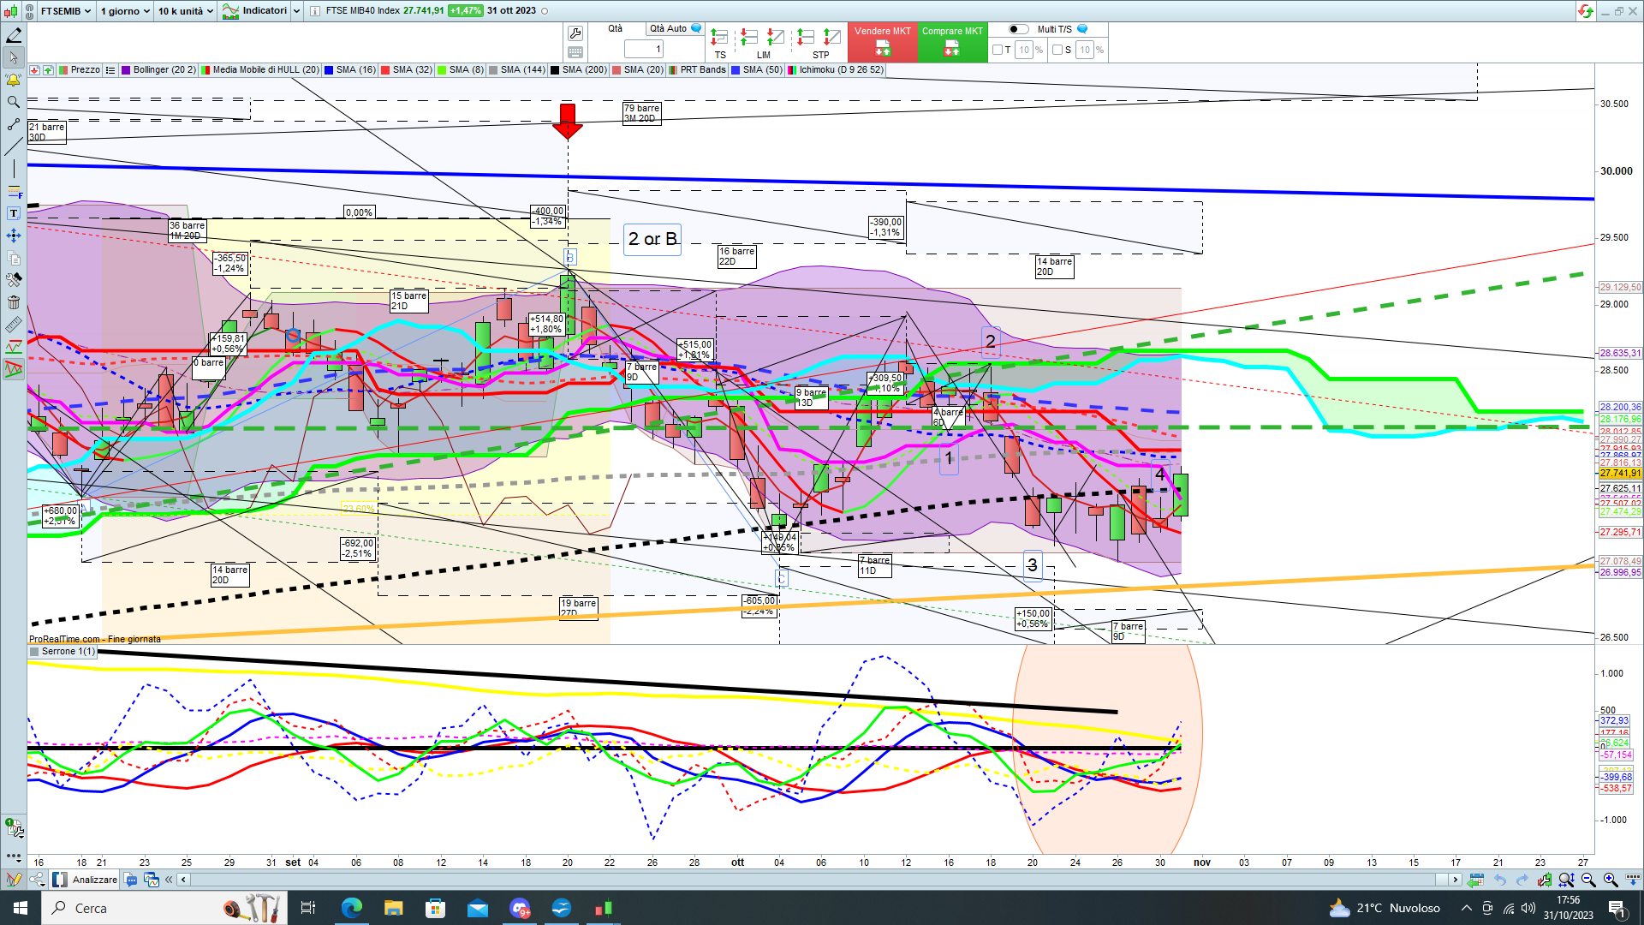
Task: Select the cursor pointer tool
Action: pyautogui.click(x=14, y=57)
